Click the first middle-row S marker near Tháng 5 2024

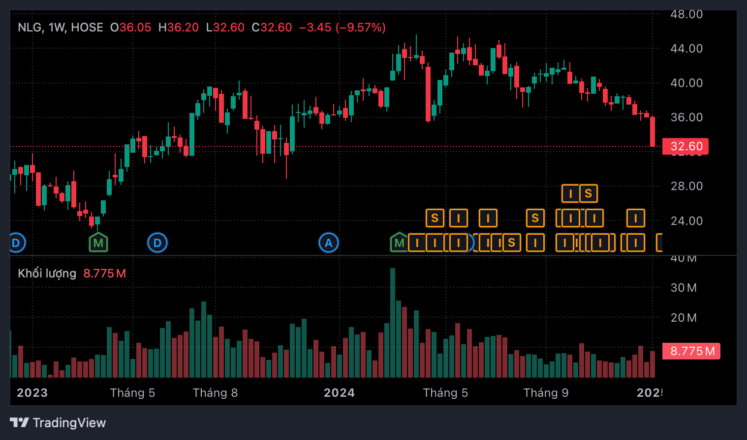pyautogui.click(x=435, y=218)
